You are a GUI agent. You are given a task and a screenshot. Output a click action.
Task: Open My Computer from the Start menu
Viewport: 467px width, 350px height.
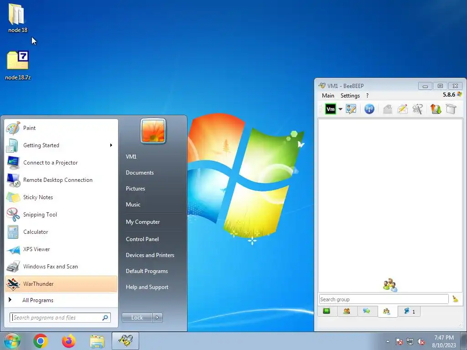coord(143,222)
